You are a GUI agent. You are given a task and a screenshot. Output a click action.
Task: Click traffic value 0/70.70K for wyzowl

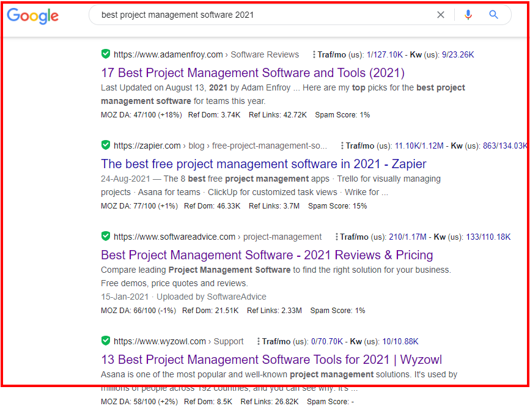(326, 341)
